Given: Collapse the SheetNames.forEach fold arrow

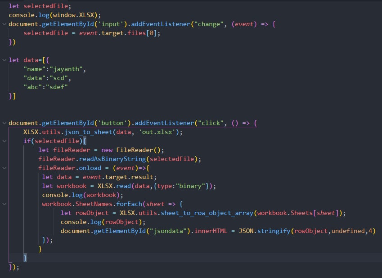Looking at the screenshot, I should tap(4, 204).
